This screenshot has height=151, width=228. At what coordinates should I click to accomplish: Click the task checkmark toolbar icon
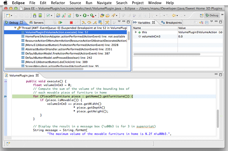coord(48,16)
